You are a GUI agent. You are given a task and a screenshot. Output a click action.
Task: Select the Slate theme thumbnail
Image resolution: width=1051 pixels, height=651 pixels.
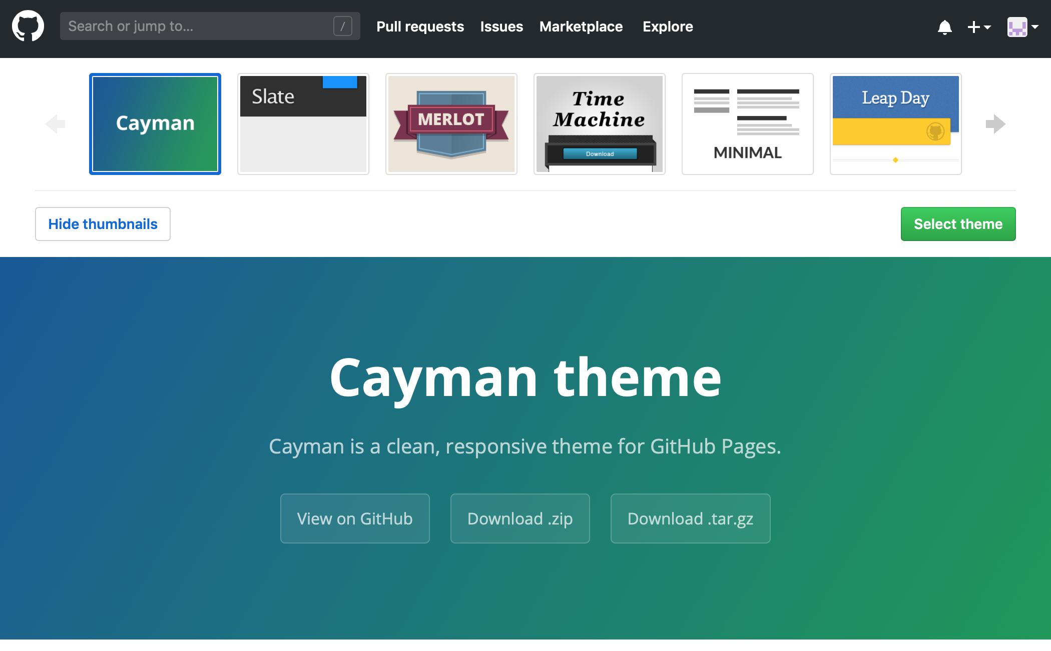303,122
